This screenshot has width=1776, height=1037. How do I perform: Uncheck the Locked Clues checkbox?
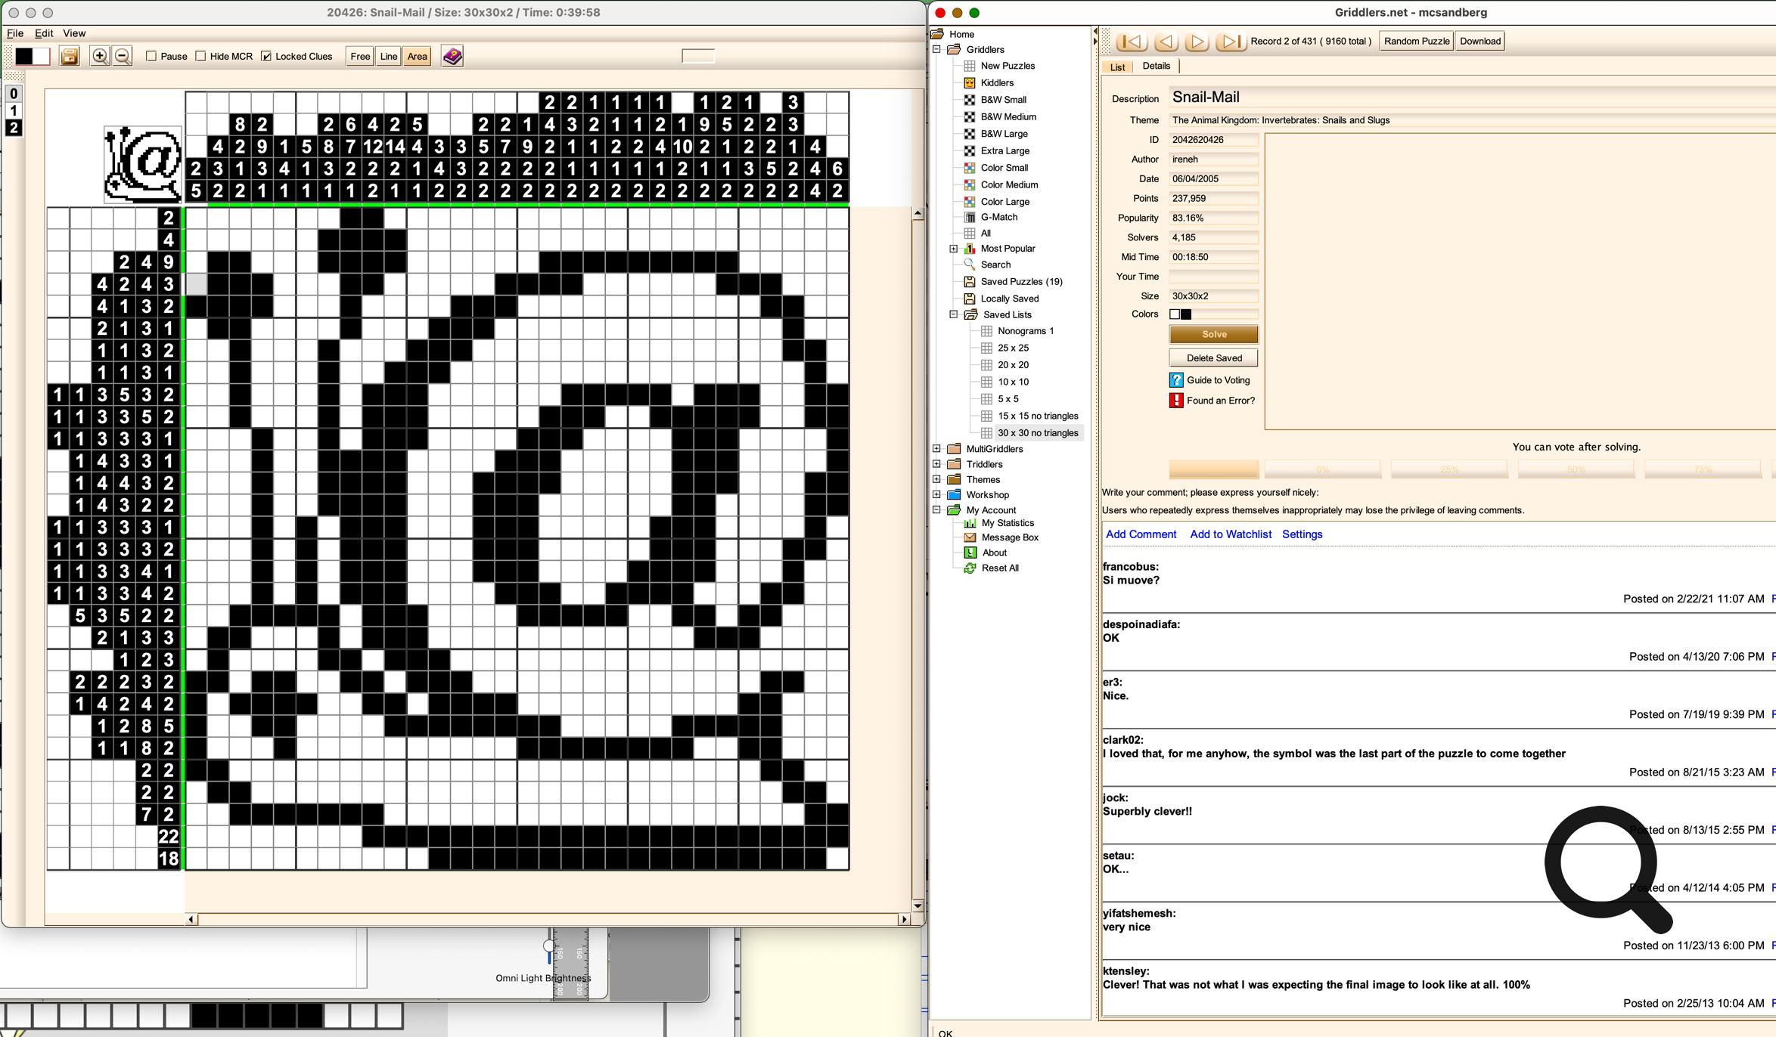coord(266,56)
